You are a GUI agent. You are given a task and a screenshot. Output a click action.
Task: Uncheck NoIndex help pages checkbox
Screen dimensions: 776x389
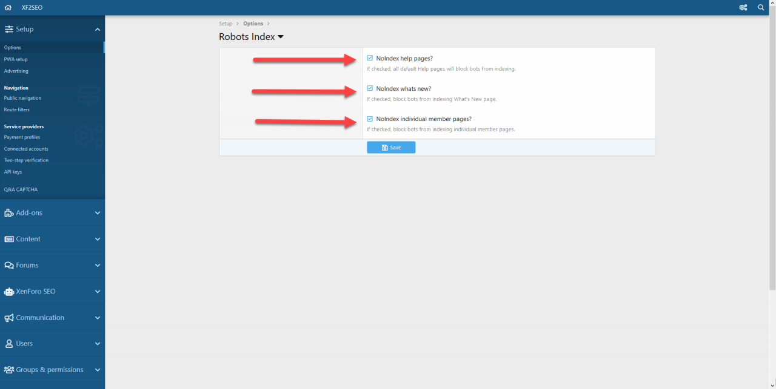click(370, 58)
